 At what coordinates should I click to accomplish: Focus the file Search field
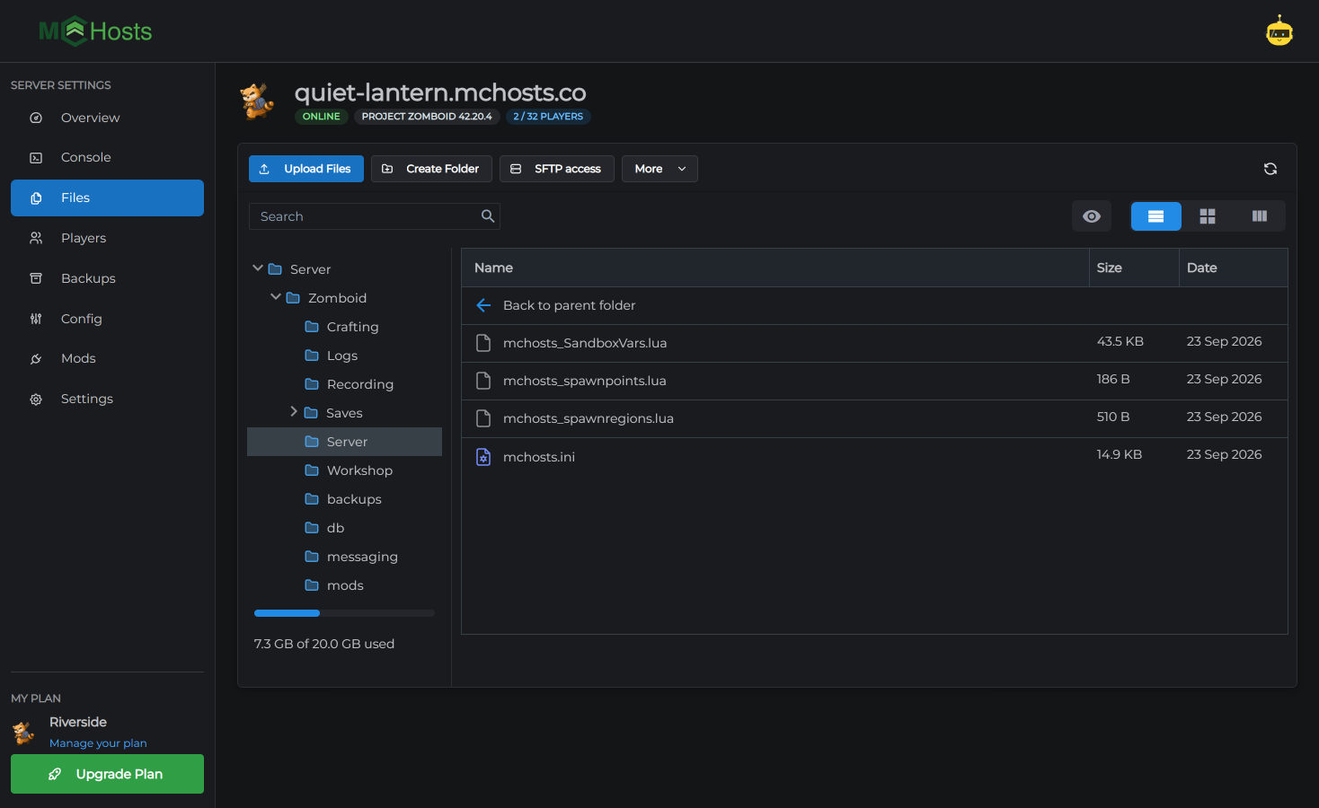tap(374, 216)
